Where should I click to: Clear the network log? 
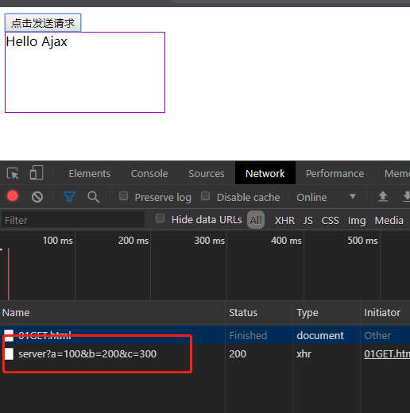37,197
